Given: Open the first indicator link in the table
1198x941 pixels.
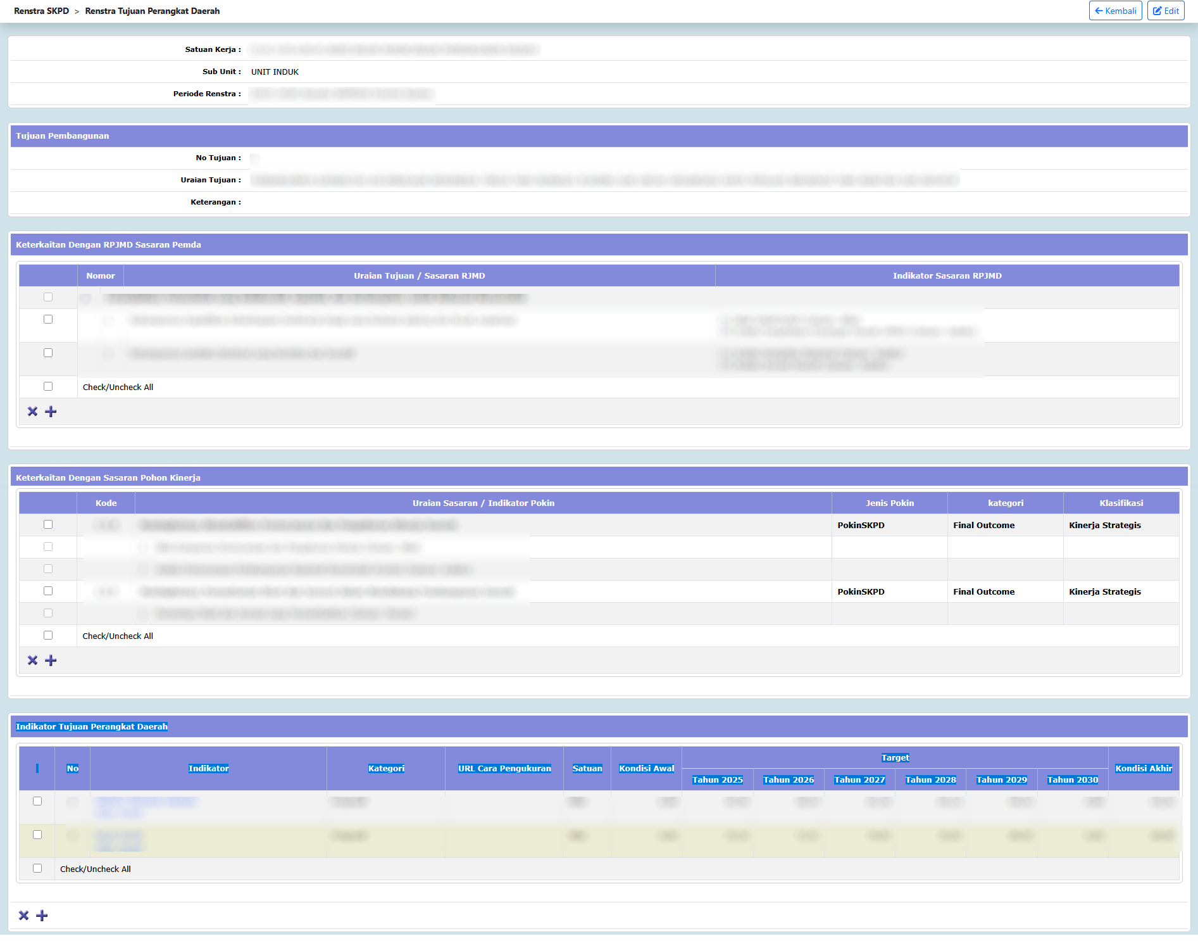Looking at the screenshot, I should tap(146, 802).
